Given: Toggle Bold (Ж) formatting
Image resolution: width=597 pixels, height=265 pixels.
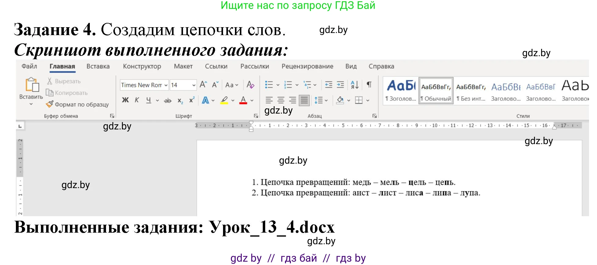Looking at the screenshot, I should coord(125,100).
